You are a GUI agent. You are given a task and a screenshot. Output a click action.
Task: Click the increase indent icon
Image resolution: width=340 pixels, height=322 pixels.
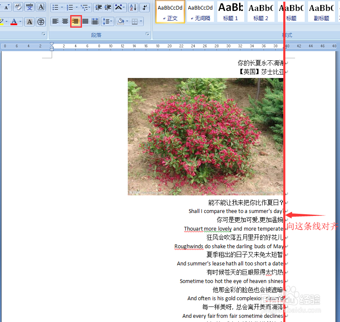(x=108, y=7)
